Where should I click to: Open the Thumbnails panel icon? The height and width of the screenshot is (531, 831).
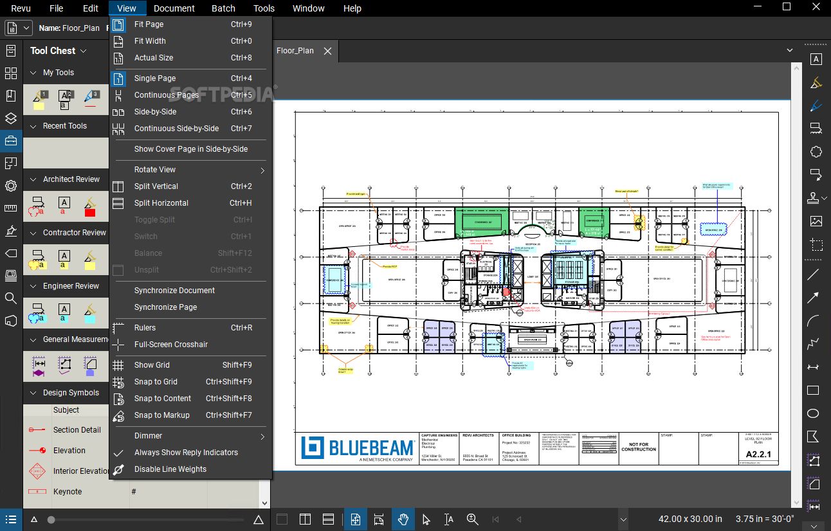tap(10, 73)
